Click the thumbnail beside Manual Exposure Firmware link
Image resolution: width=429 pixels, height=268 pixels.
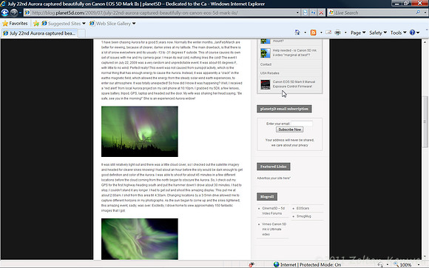tap(265, 84)
